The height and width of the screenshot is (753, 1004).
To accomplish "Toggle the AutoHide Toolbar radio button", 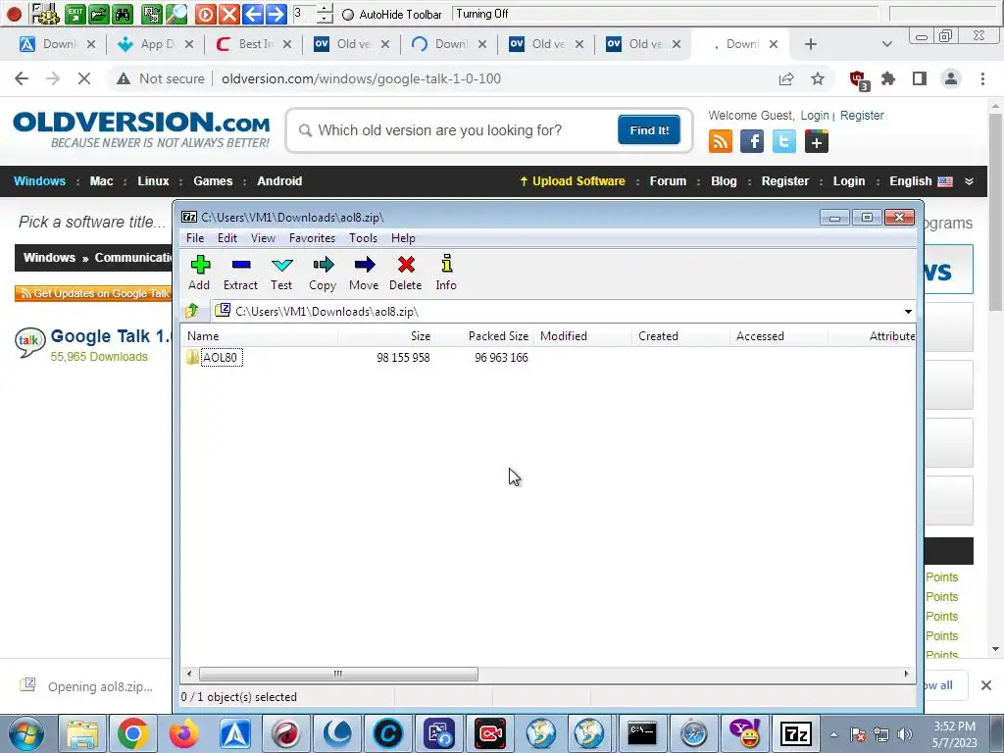I will point(348,15).
